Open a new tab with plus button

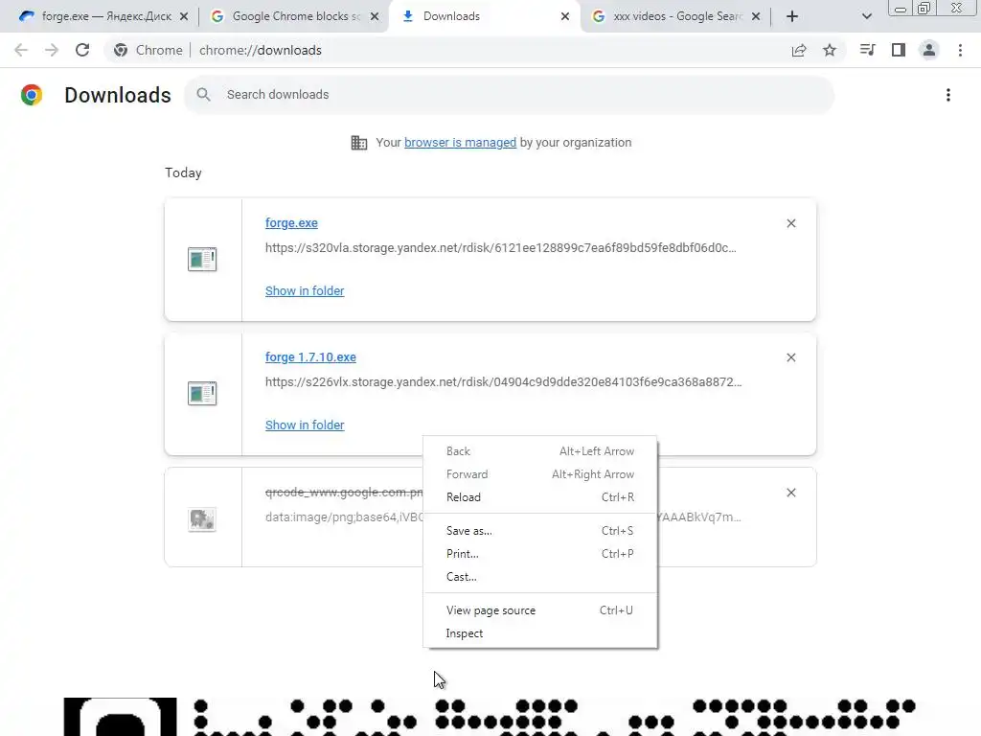click(x=792, y=16)
